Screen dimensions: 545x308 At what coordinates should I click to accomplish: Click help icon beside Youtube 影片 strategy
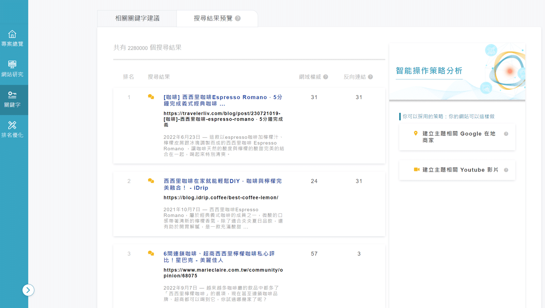tap(506, 170)
